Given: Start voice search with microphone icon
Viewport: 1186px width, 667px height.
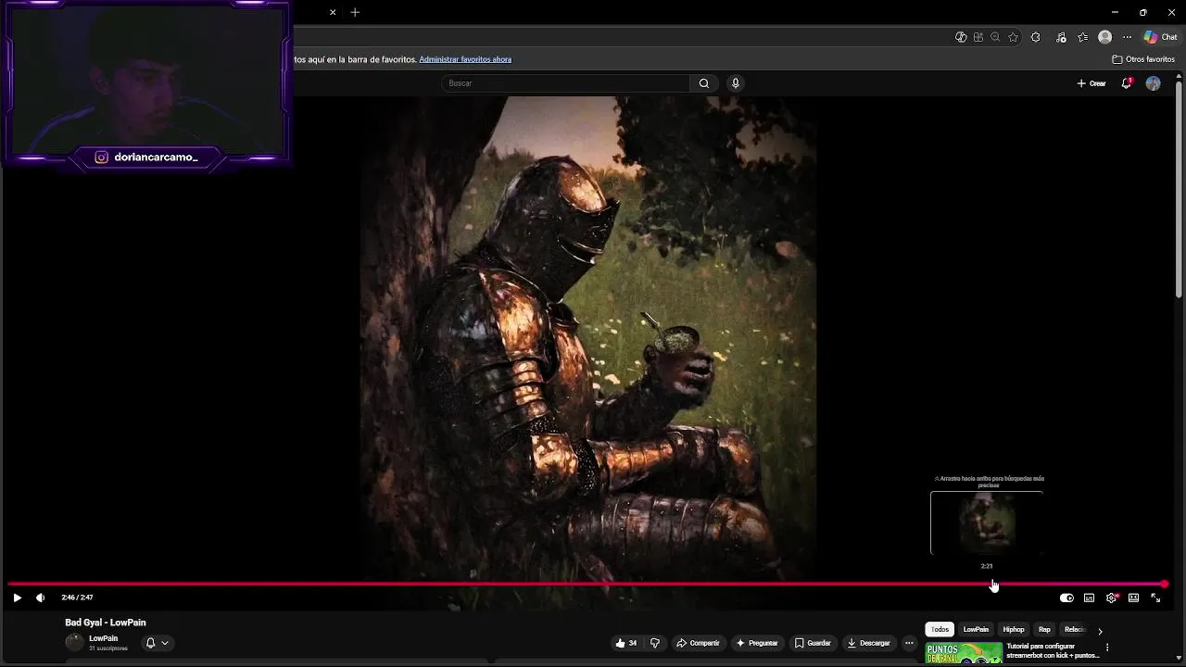Looking at the screenshot, I should coord(736,83).
